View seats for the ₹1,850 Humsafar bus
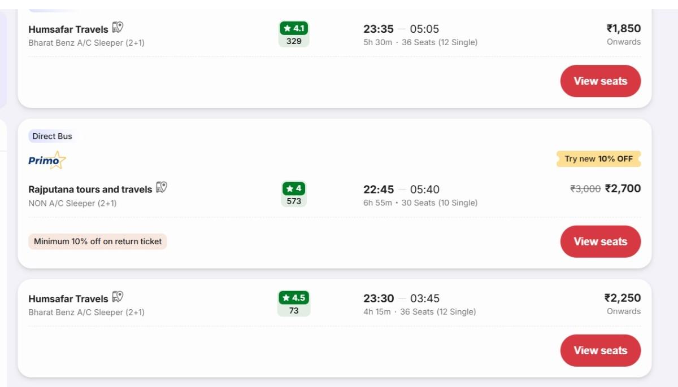The width and height of the screenshot is (678, 387). coord(600,81)
